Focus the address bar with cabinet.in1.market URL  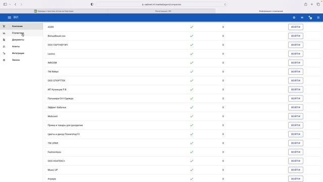coord(161,5)
